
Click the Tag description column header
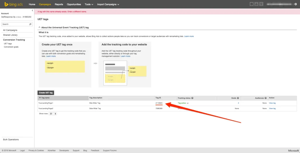(x=96, y=98)
